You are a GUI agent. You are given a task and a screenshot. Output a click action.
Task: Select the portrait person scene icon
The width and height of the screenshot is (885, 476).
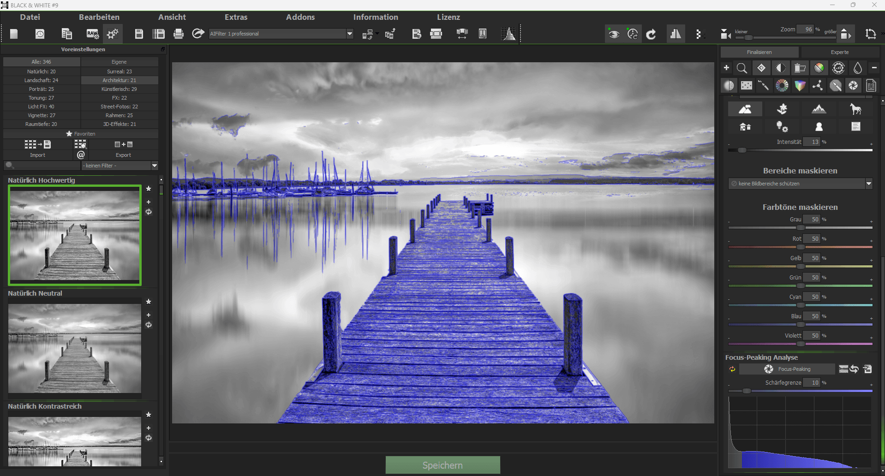819,127
